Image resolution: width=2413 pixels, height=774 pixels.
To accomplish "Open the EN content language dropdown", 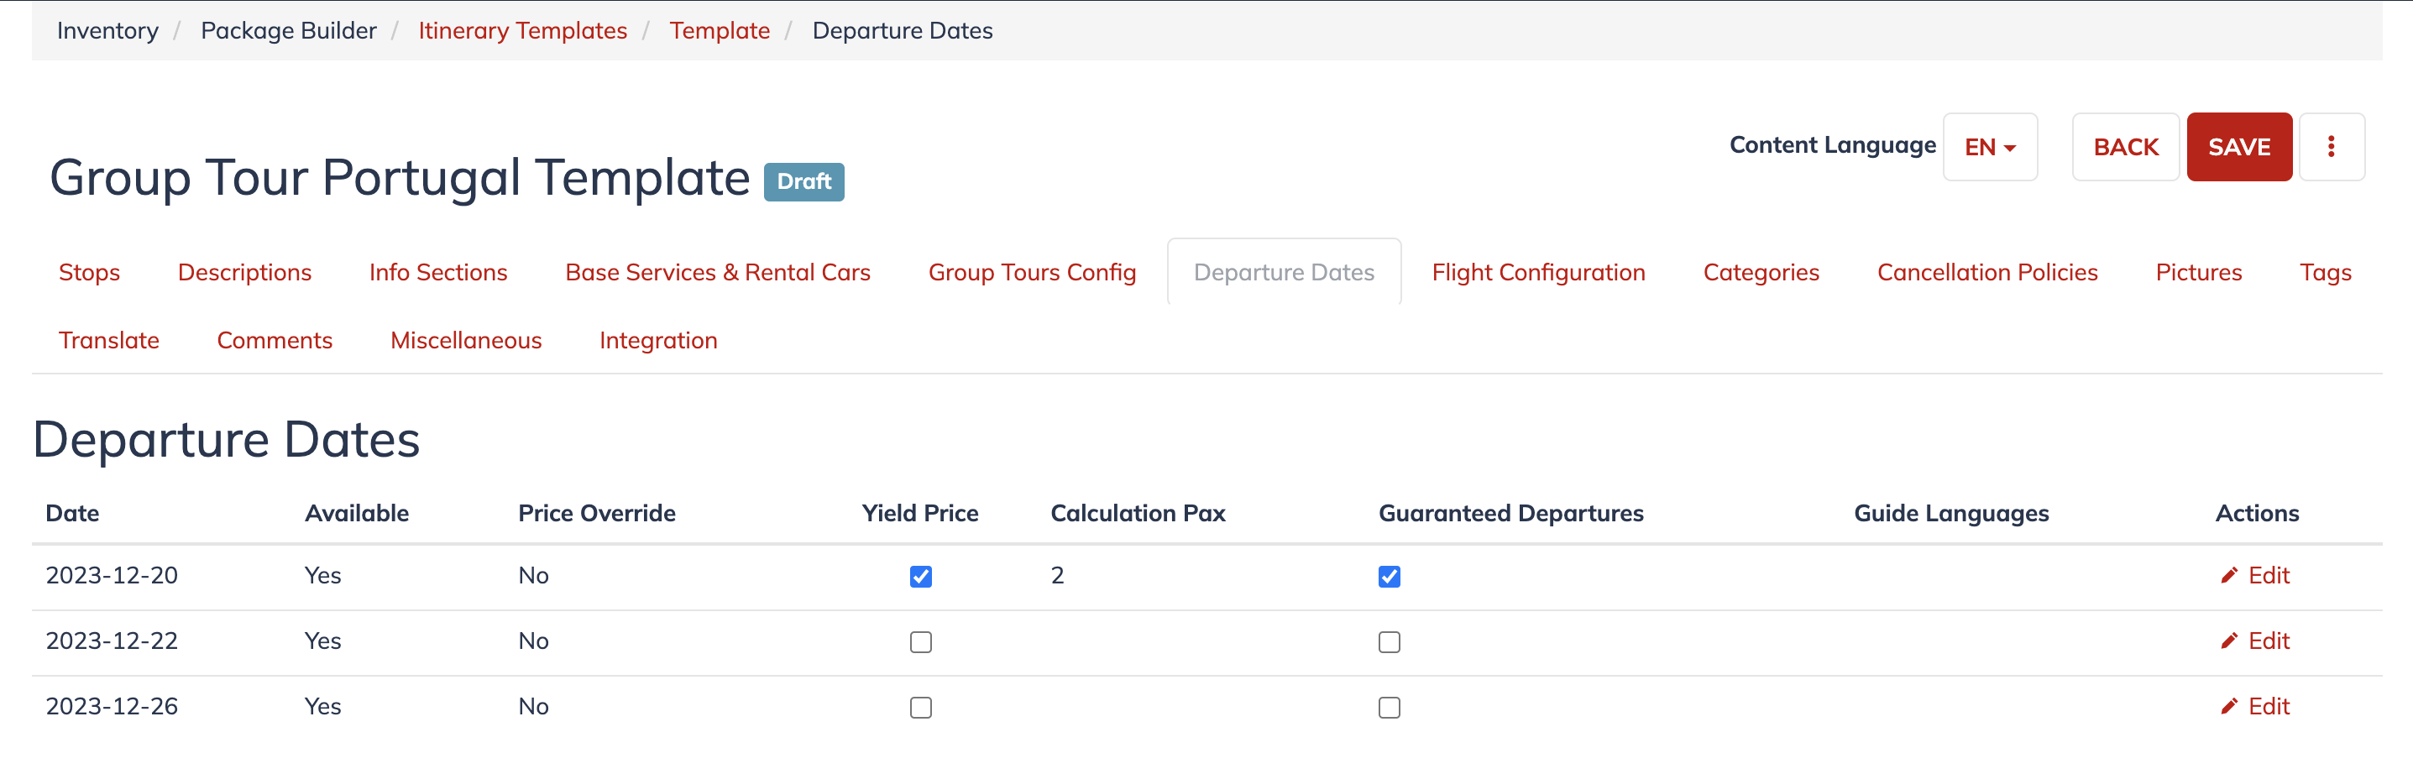I will pyautogui.click(x=1990, y=147).
